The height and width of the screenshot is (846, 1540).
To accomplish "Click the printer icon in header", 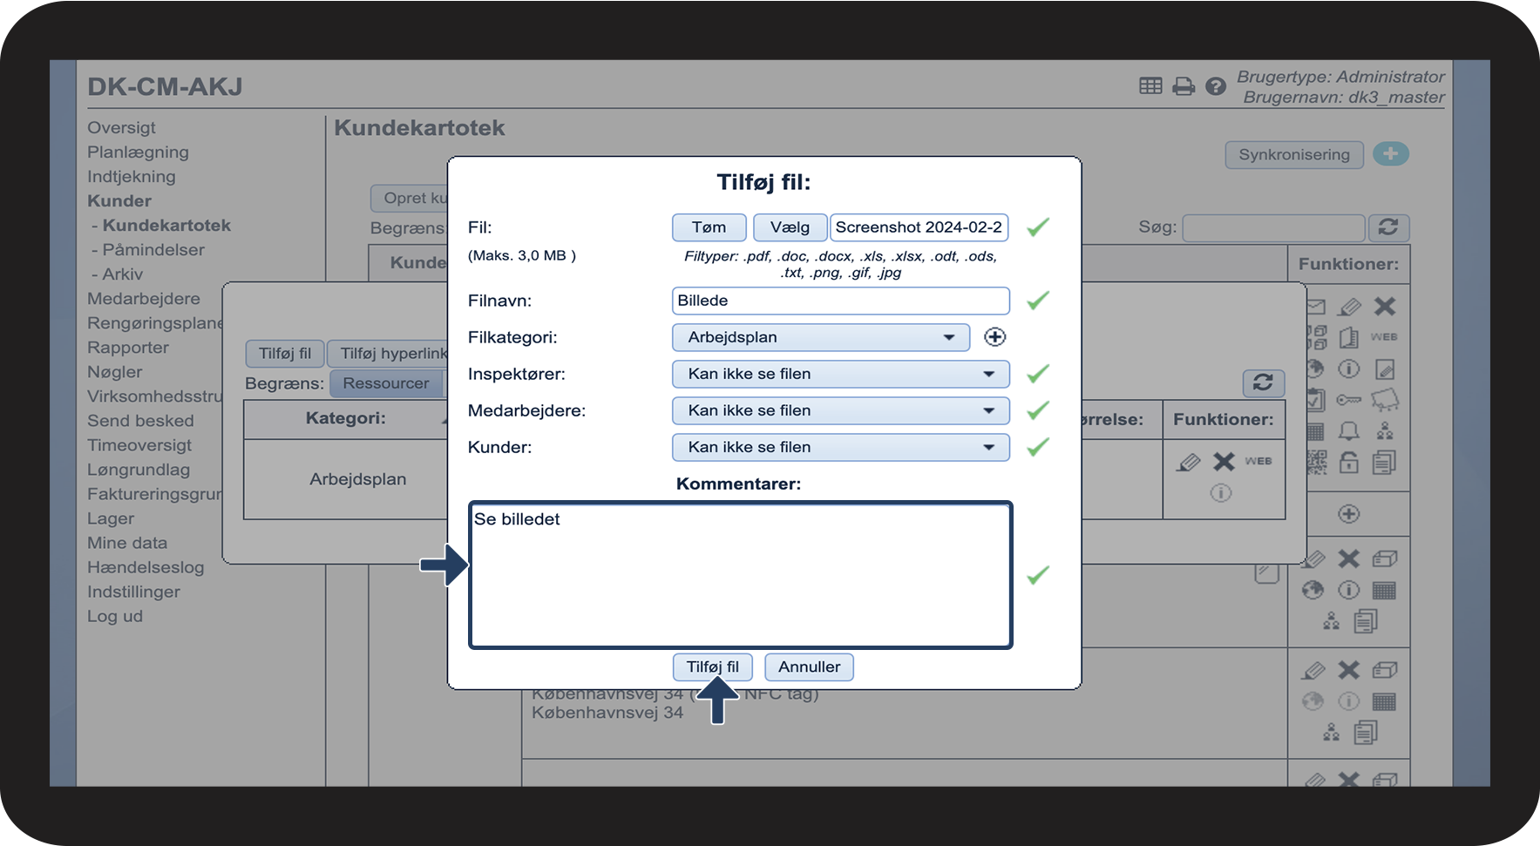I will point(1183,86).
